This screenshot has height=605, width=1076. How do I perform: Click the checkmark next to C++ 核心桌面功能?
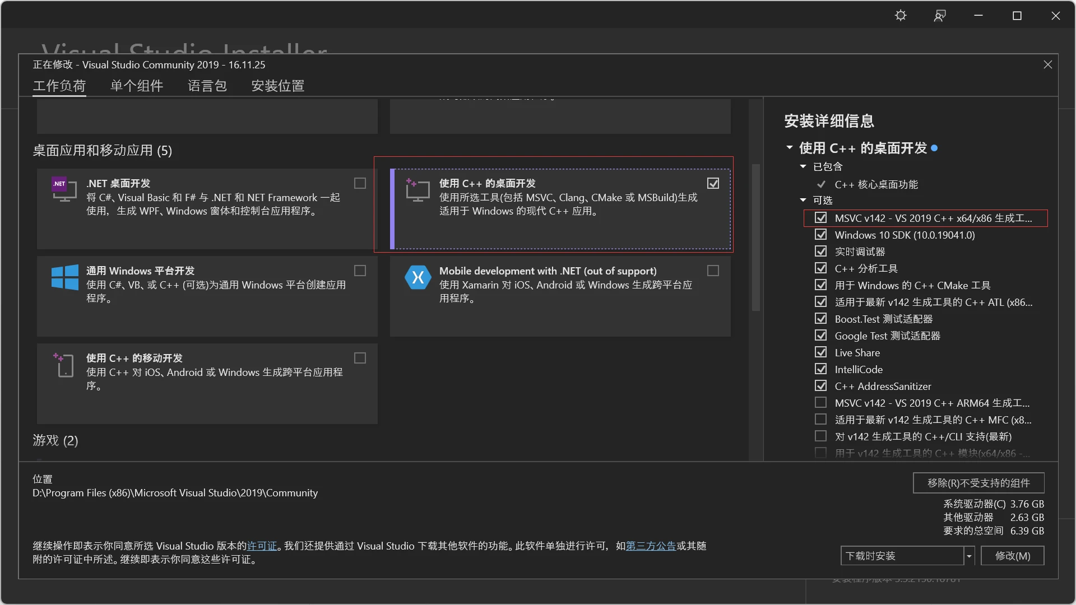point(821,184)
